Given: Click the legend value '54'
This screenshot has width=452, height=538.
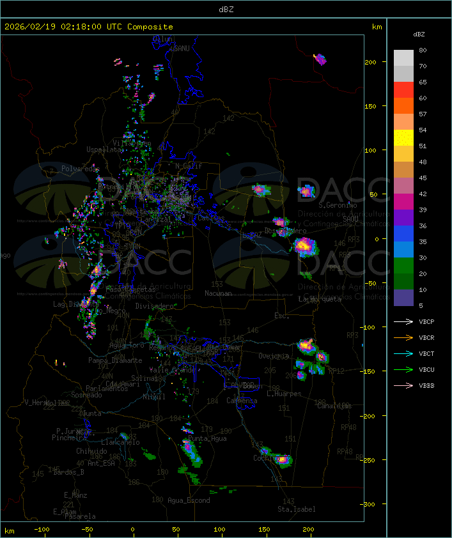Looking at the screenshot, I should tap(423, 130).
